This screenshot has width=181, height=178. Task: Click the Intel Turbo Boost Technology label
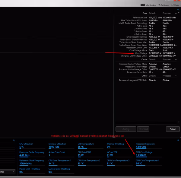133,23
